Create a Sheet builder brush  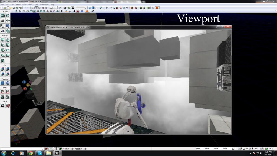tap(8, 50)
